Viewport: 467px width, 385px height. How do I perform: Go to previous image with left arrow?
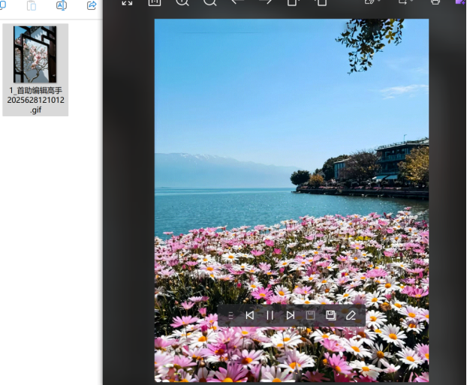237,2
